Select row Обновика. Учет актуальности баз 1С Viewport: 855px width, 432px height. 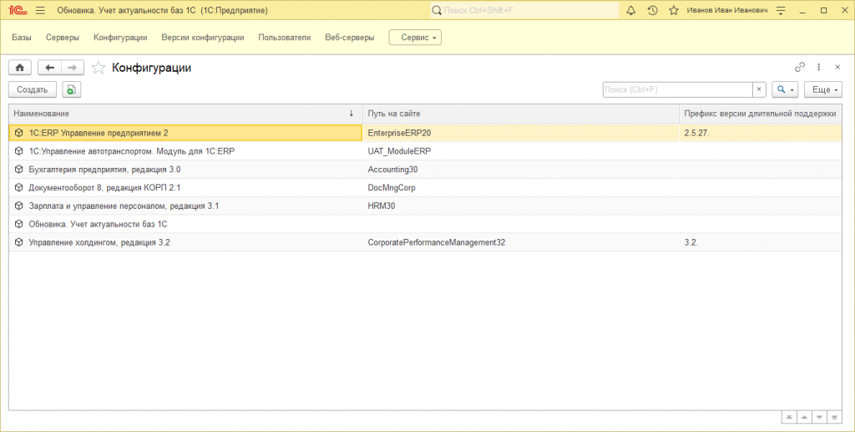point(425,224)
